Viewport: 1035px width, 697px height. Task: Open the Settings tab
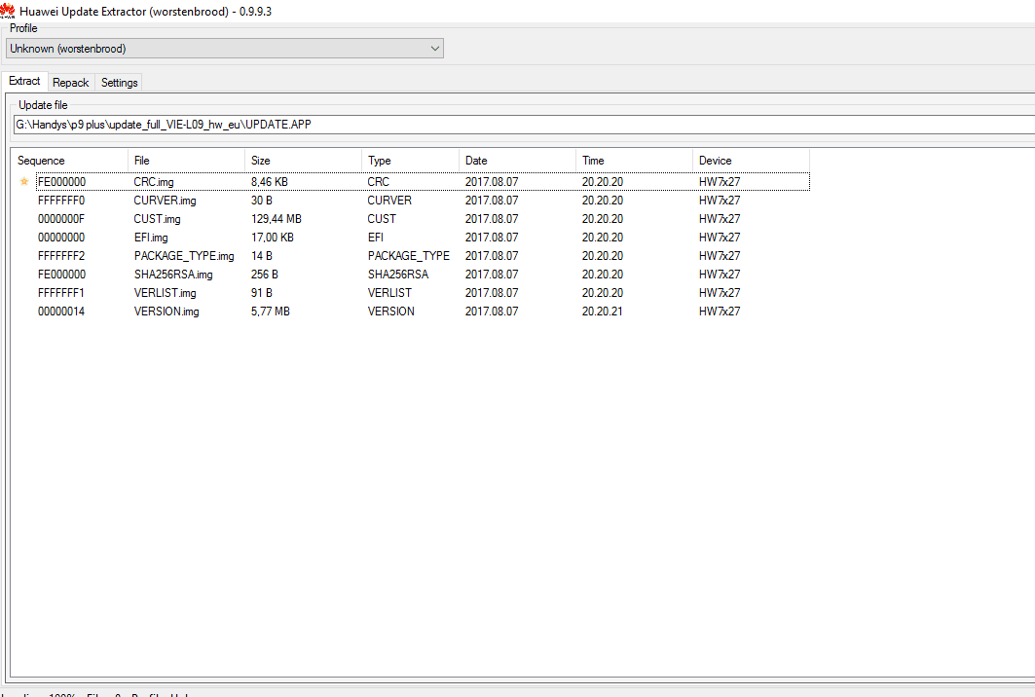point(120,83)
